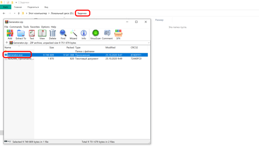Screen dimensions: 259x146
Task: Open the Options menu in WinRAR
Action: click(45, 27)
